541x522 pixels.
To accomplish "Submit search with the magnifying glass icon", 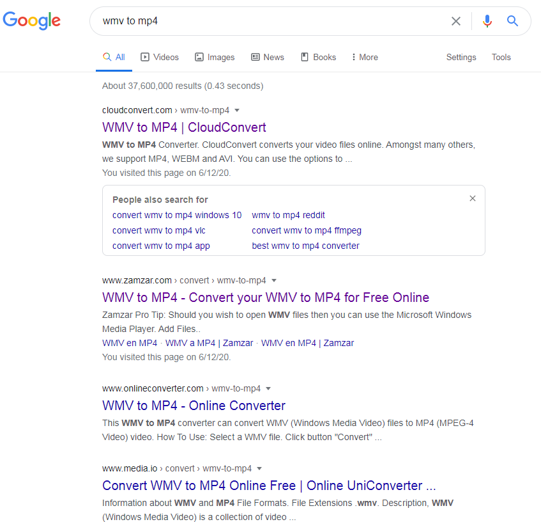I will tap(512, 21).
